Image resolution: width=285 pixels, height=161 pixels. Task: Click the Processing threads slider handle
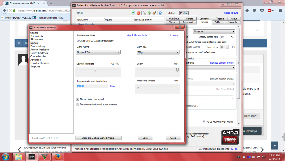tap(138, 87)
